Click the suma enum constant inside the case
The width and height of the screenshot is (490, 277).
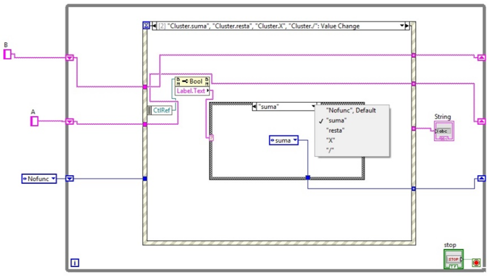click(282, 139)
